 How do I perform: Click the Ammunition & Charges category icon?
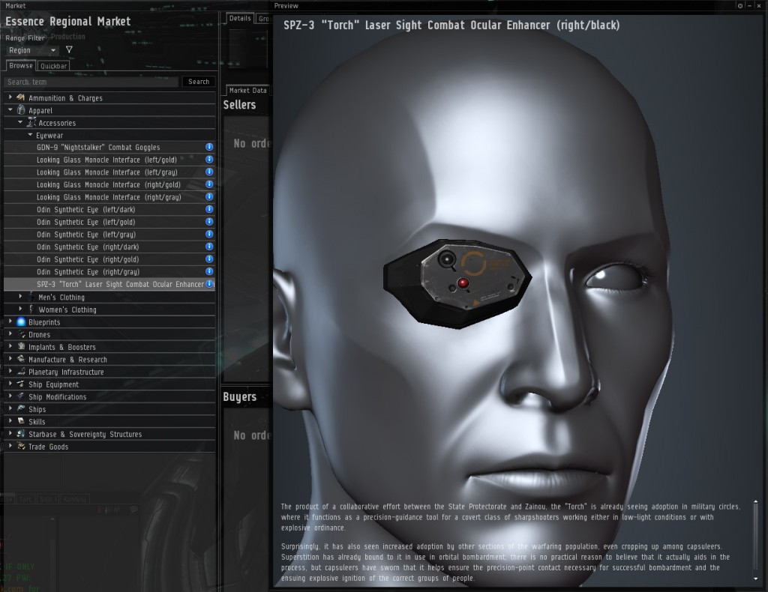click(20, 97)
